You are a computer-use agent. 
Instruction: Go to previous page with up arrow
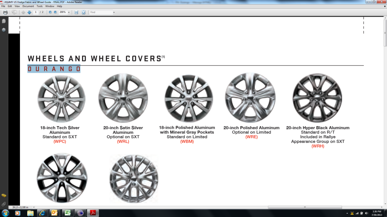coord(23,12)
